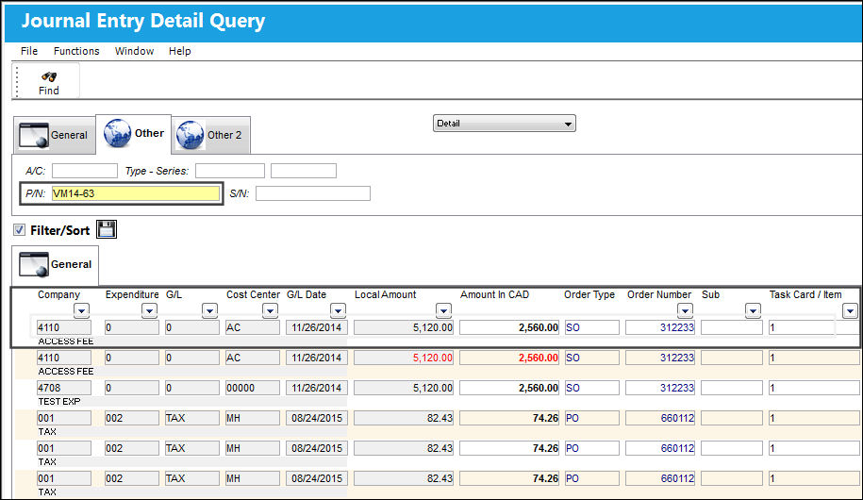Click the Amount In CAD column header

point(494,294)
